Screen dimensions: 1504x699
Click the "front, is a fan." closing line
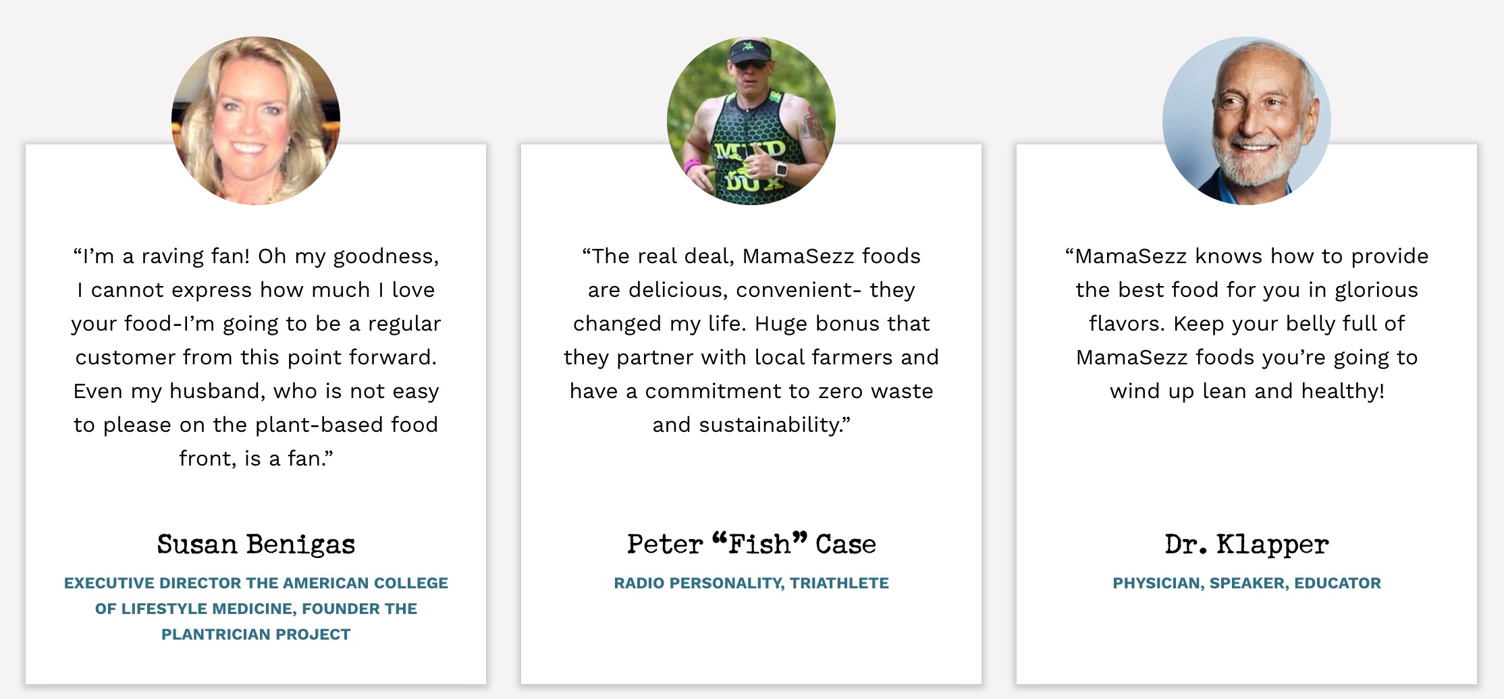[256, 459]
